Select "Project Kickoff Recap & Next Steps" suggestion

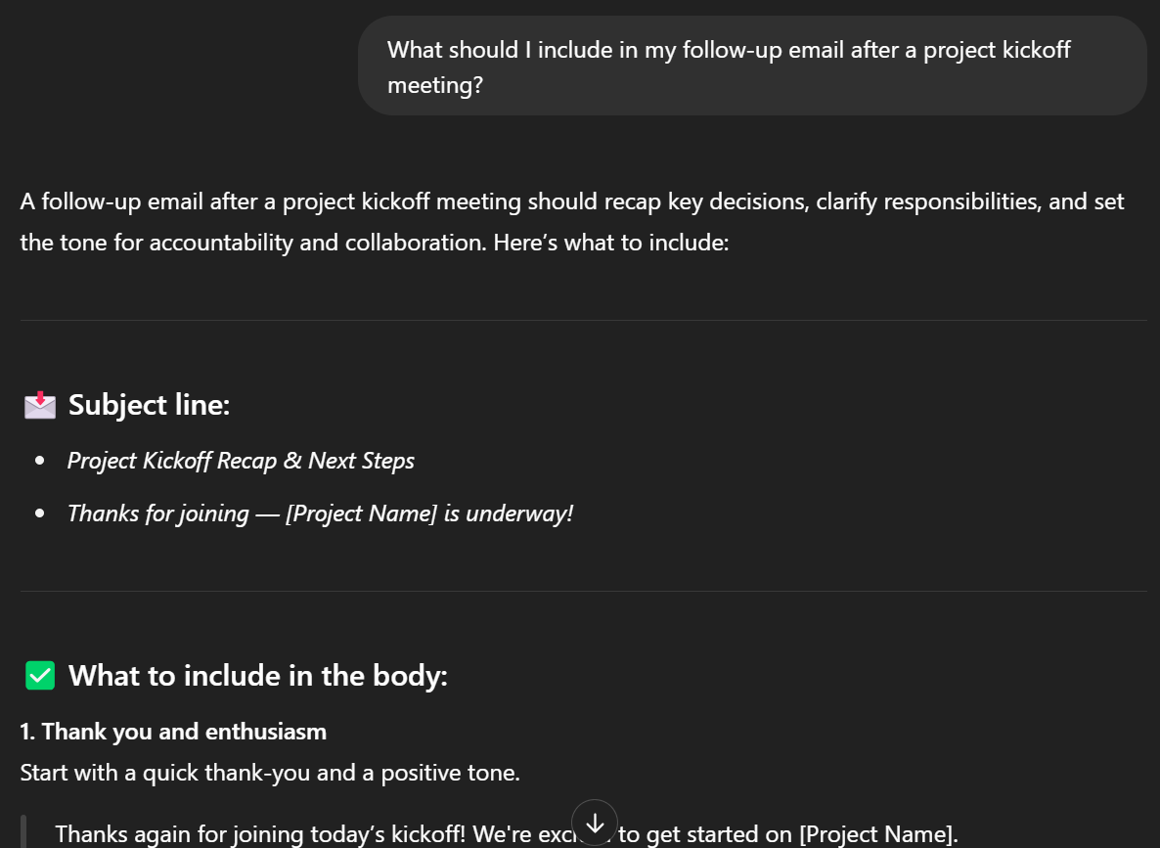pos(241,461)
